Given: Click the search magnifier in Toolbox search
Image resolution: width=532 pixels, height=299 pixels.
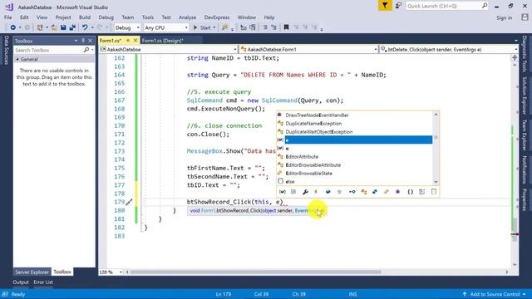Looking at the screenshot, I should (x=86, y=50).
